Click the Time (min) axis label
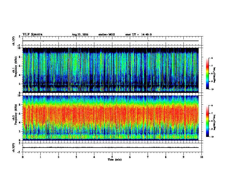227x176 pixels. (x=115, y=160)
